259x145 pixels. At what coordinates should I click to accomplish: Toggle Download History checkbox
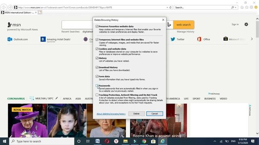[97, 67]
